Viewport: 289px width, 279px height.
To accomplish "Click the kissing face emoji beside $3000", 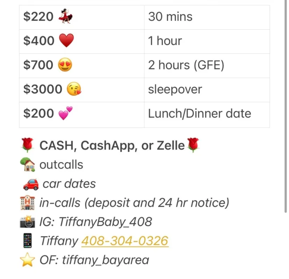I will tap(74, 90).
